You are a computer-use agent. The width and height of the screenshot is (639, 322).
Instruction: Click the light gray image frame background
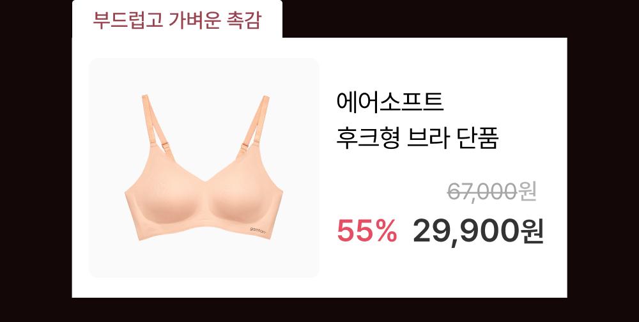click(x=106, y=253)
